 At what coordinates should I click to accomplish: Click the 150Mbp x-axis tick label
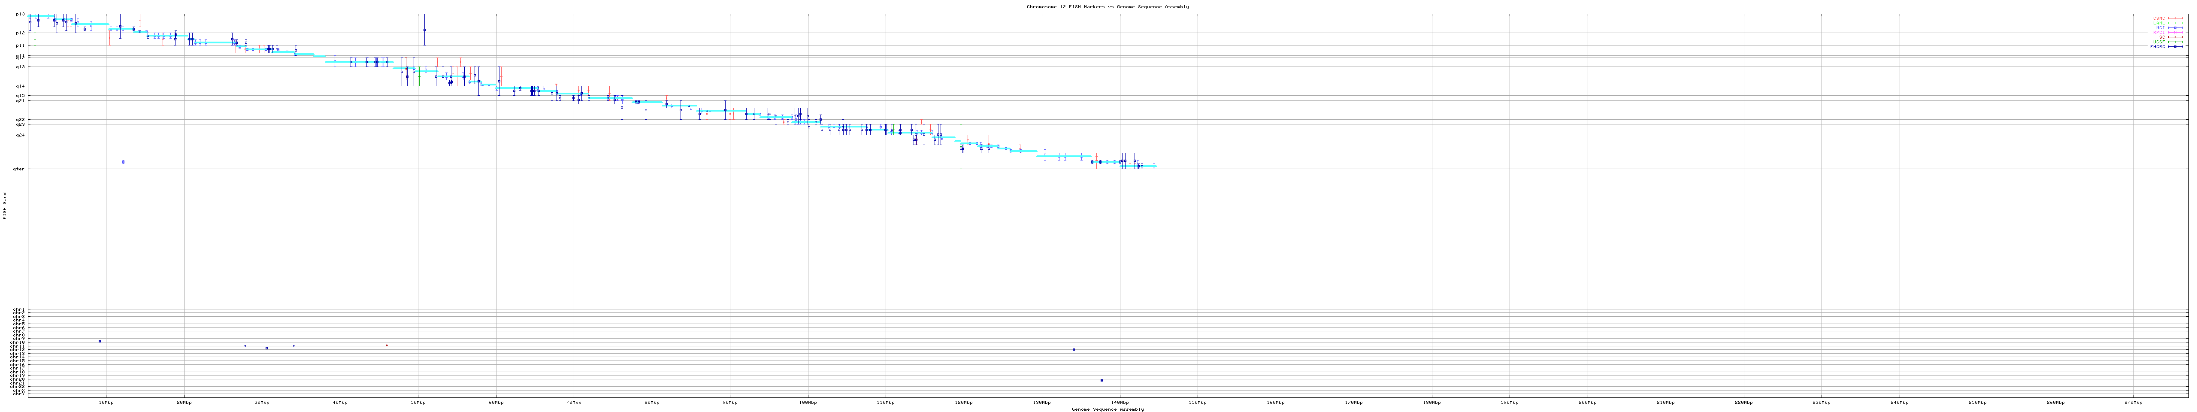click(x=1198, y=402)
